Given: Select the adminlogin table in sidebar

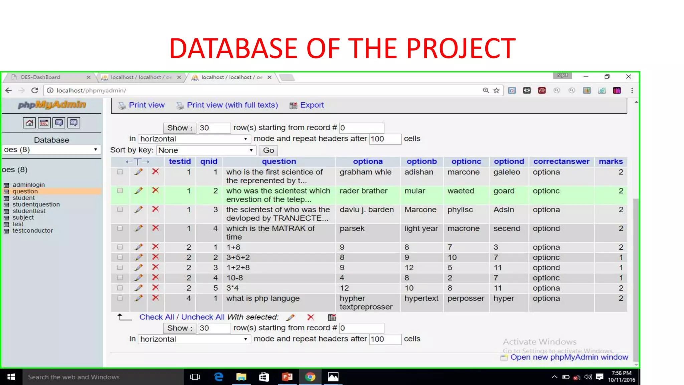Looking at the screenshot, I should (x=29, y=185).
